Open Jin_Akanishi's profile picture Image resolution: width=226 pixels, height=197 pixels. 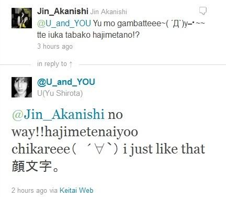click(x=21, y=18)
